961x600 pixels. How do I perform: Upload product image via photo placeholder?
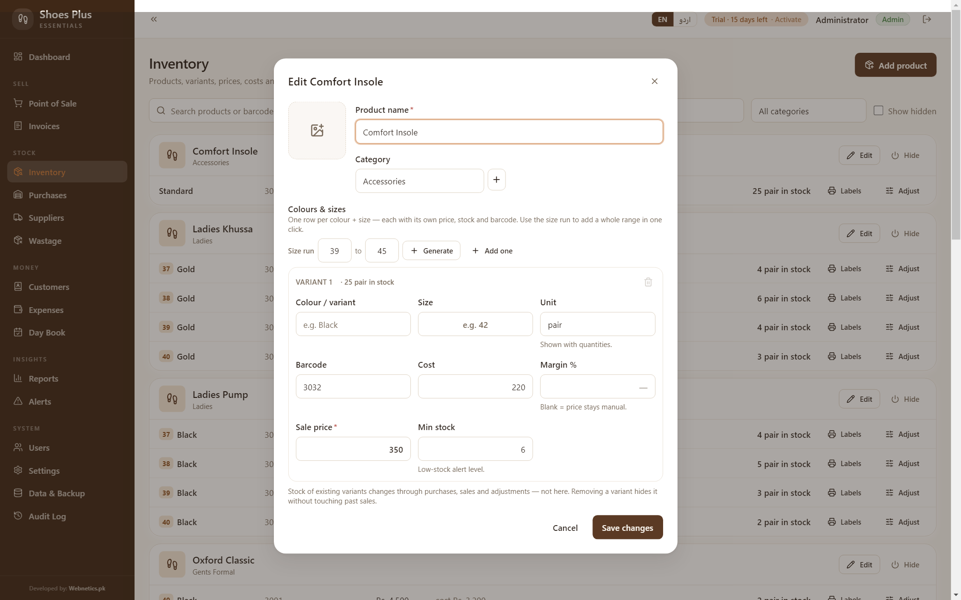(317, 131)
